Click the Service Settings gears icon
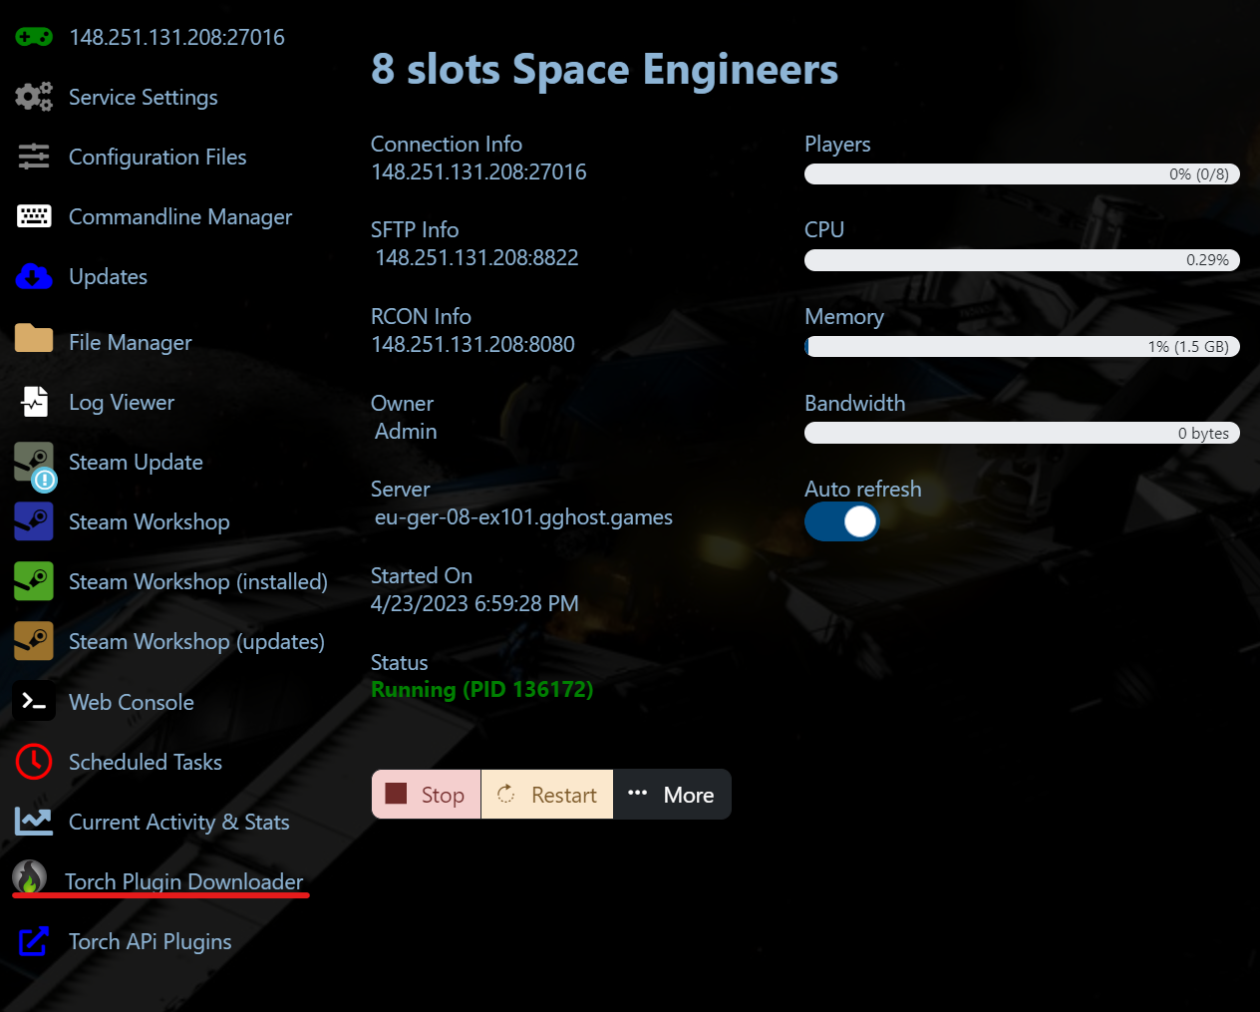Image resolution: width=1260 pixels, height=1012 pixels. [x=34, y=97]
